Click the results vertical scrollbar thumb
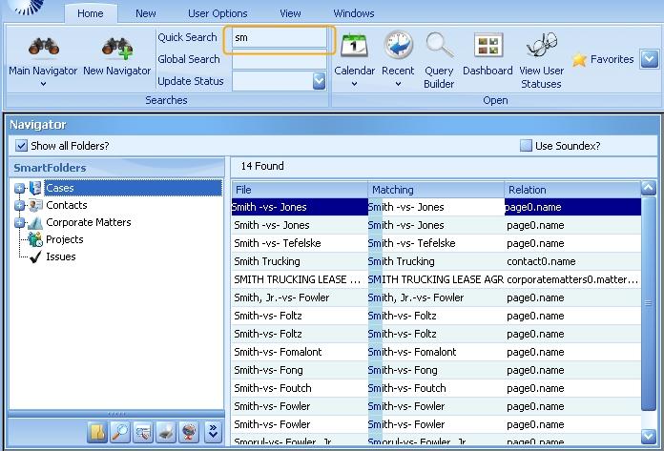 tap(649, 303)
